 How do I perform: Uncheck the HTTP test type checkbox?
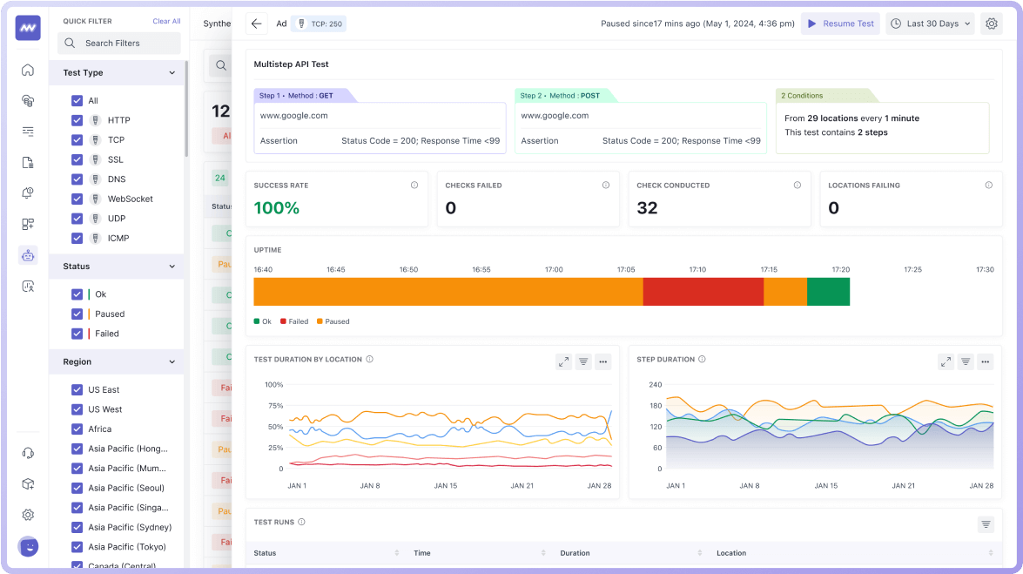pos(77,120)
